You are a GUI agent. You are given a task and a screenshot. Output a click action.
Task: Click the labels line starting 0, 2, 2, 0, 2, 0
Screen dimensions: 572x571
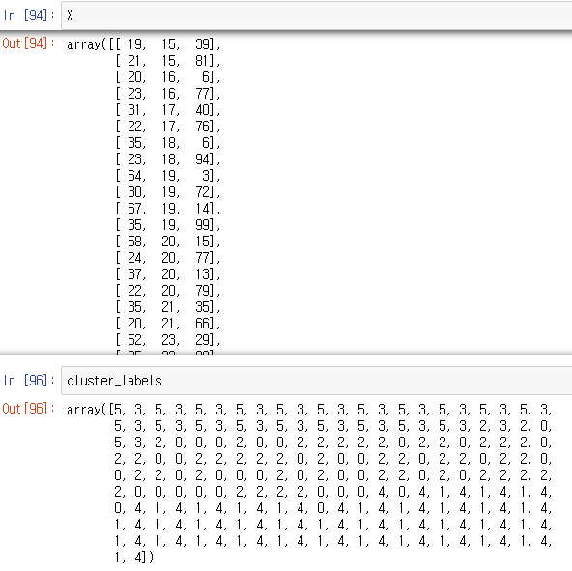point(332,475)
